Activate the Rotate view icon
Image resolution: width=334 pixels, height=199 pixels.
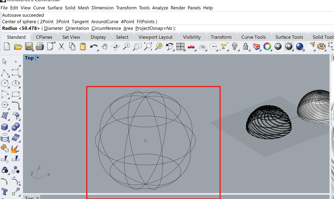(116, 46)
